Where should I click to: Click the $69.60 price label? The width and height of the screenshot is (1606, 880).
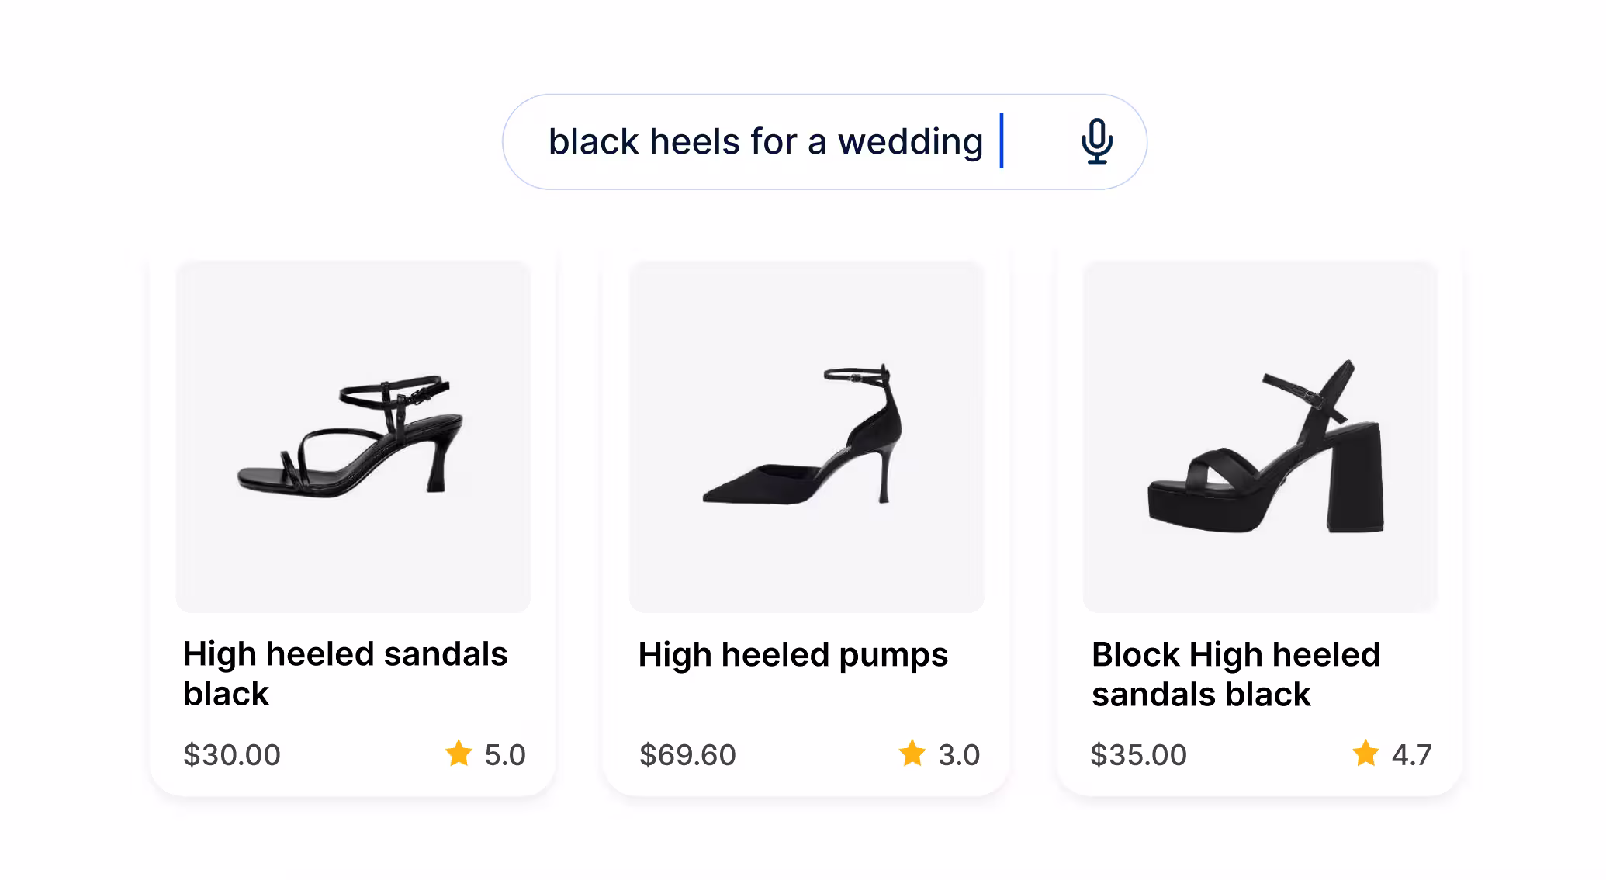click(687, 754)
